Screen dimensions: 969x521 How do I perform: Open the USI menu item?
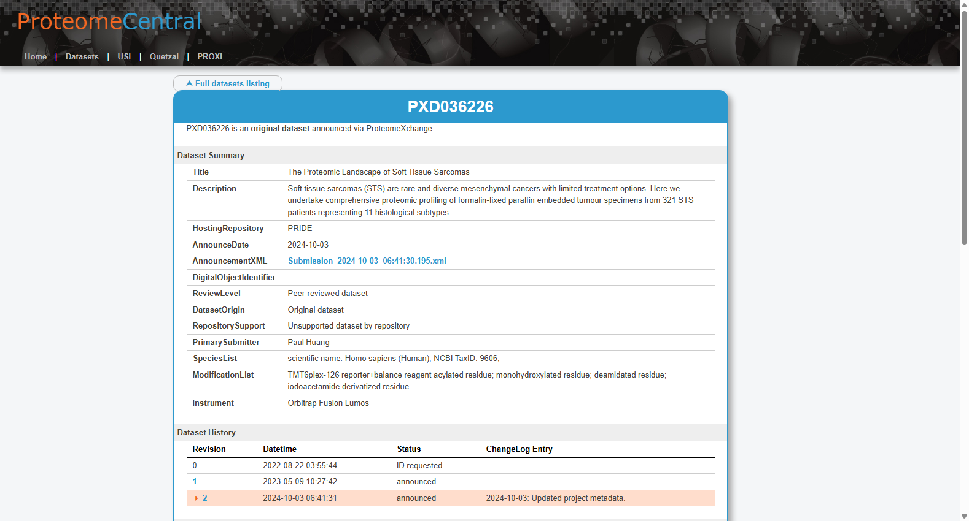click(124, 56)
